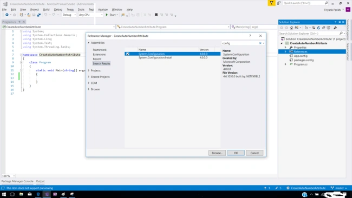Open the Project menu
Screen dimensions: 352x198
[35, 10]
